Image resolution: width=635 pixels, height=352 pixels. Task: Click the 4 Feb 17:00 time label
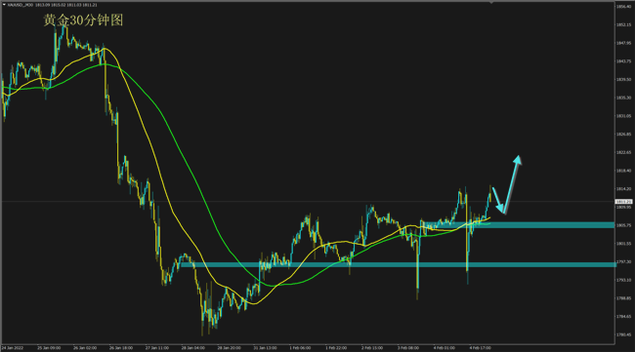[481, 347]
